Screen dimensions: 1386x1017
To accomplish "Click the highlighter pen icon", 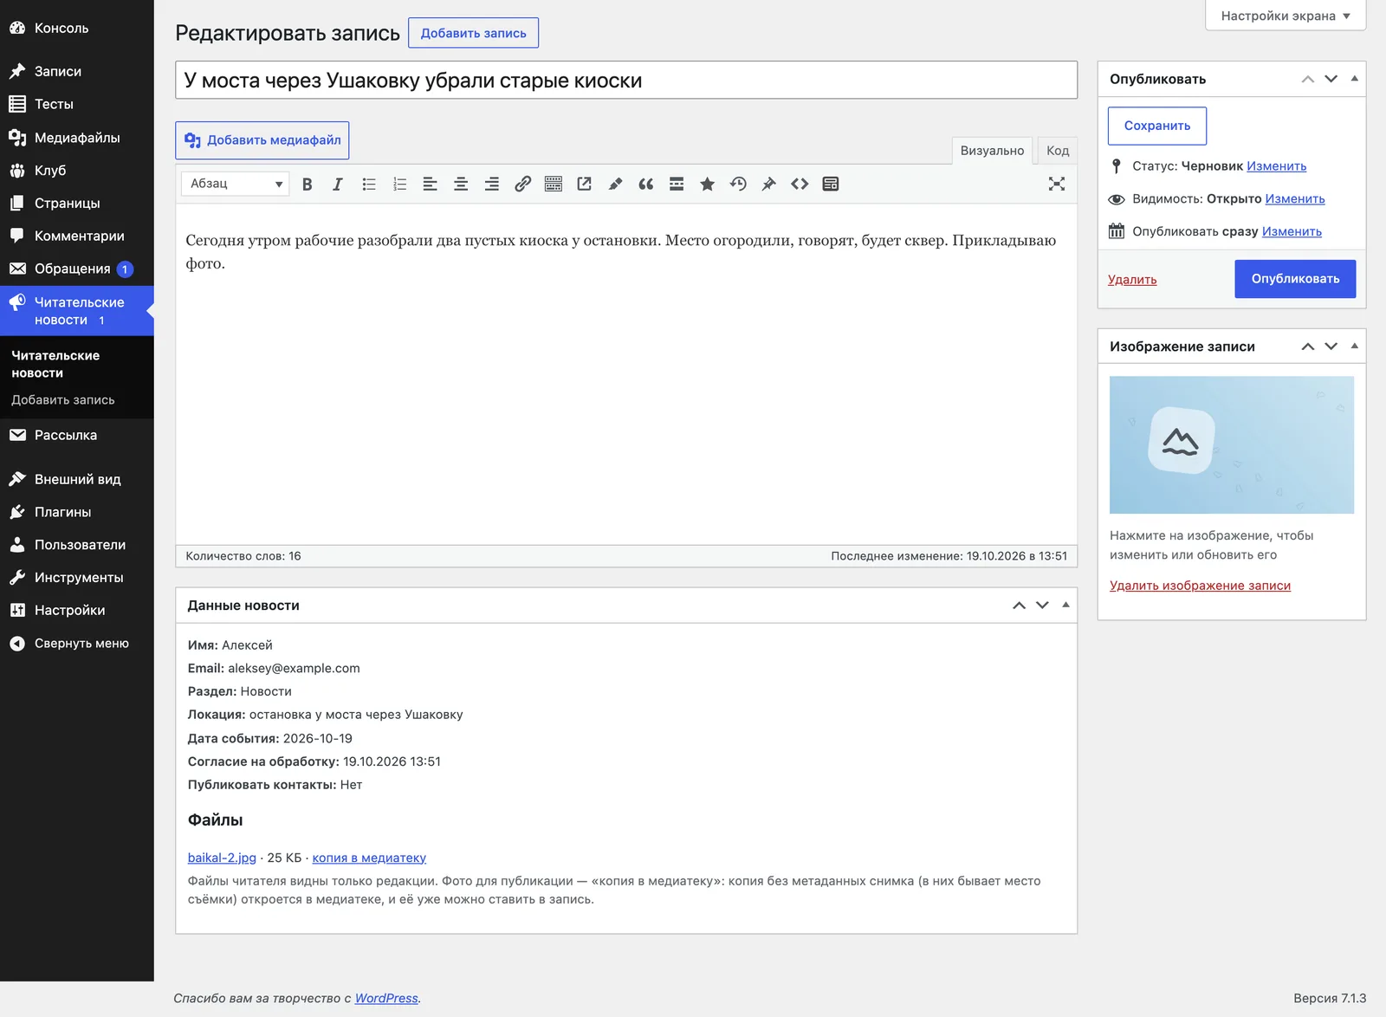I will click(615, 184).
